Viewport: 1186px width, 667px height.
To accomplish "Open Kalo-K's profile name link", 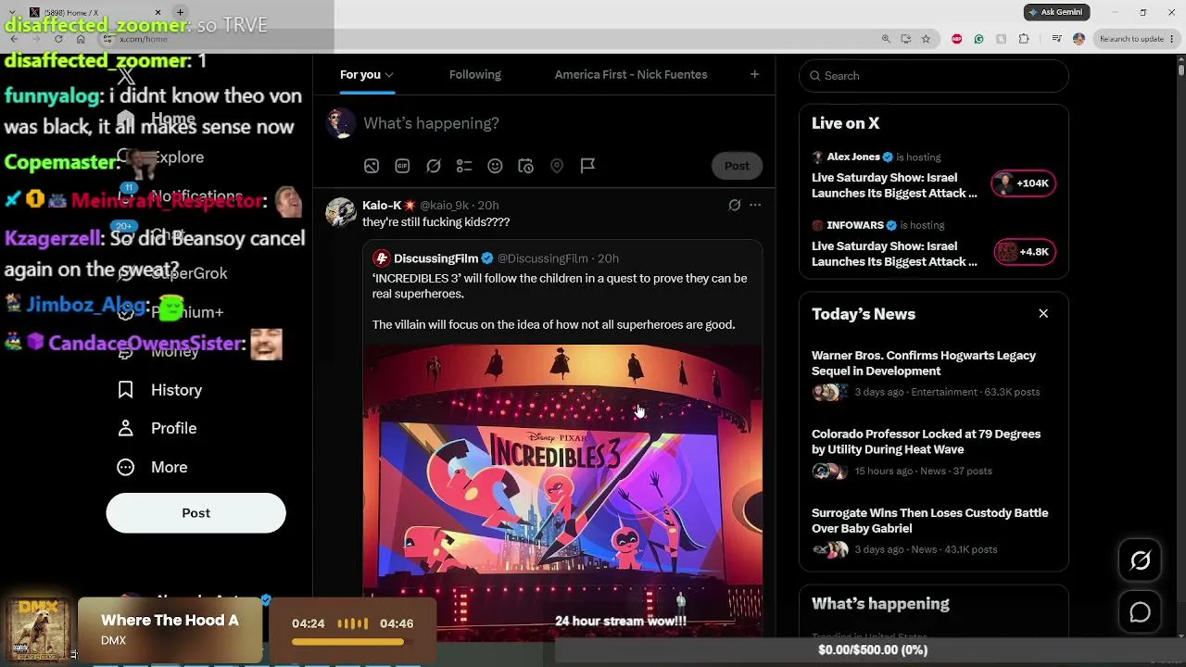I will tap(382, 205).
